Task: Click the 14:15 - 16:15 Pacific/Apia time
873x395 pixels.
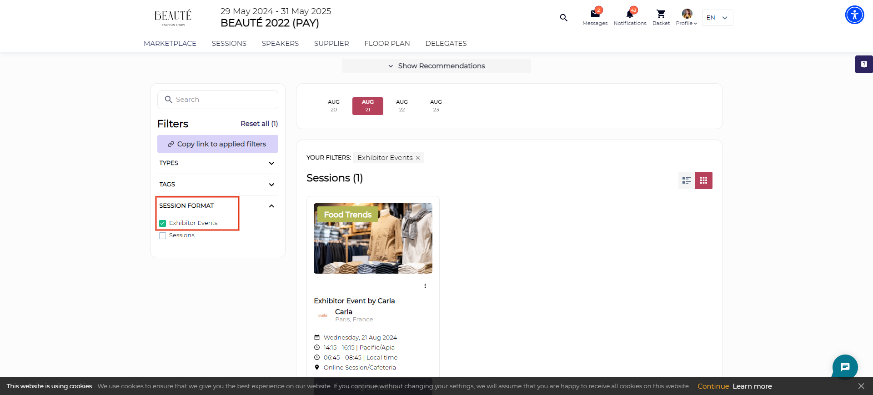Action: tap(359, 348)
